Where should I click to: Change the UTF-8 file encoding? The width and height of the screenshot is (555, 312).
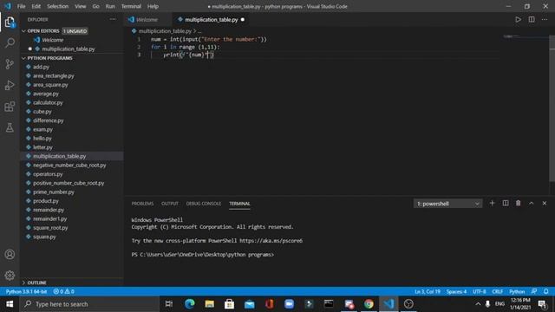pos(480,291)
